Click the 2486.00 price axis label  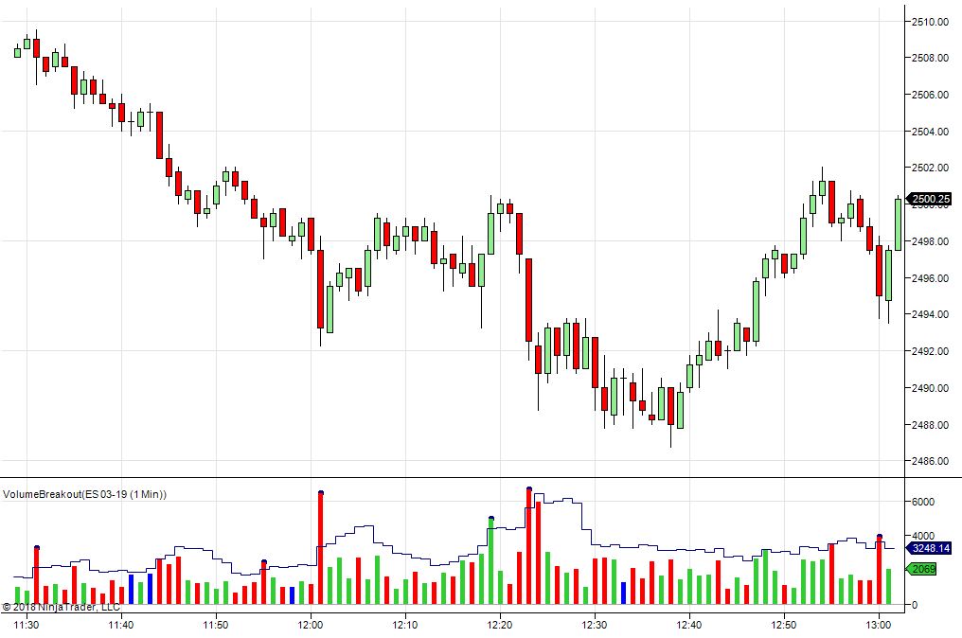(930, 461)
